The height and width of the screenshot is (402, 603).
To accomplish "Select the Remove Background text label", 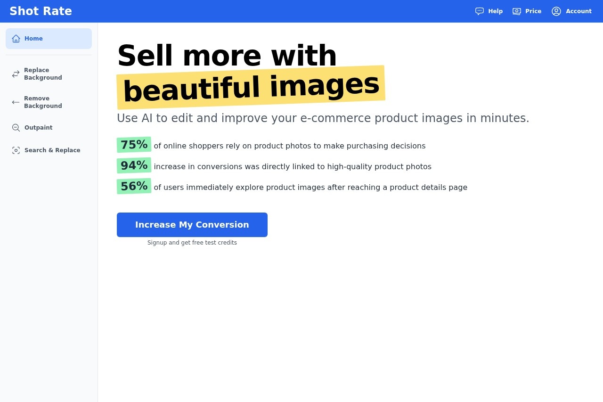I will (x=43, y=102).
